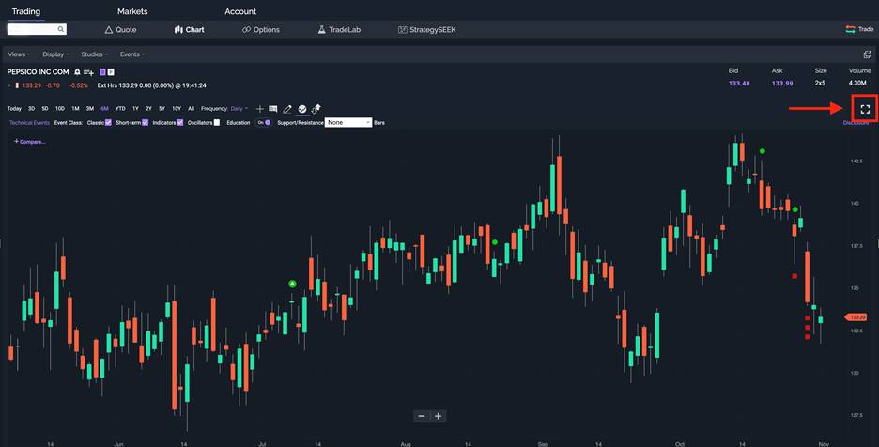
Task: Click the purple document icon beside symbol
Action: click(102, 71)
